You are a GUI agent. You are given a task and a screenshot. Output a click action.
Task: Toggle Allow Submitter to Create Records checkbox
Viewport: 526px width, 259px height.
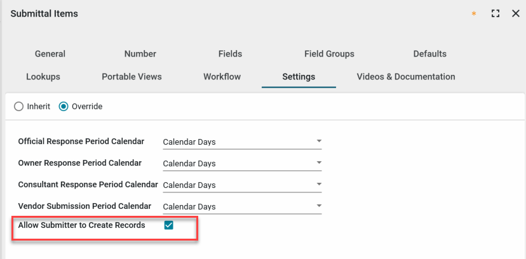pos(169,225)
